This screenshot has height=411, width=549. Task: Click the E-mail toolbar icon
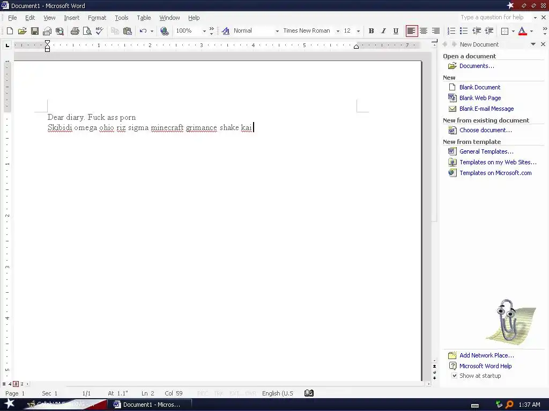tap(47, 31)
